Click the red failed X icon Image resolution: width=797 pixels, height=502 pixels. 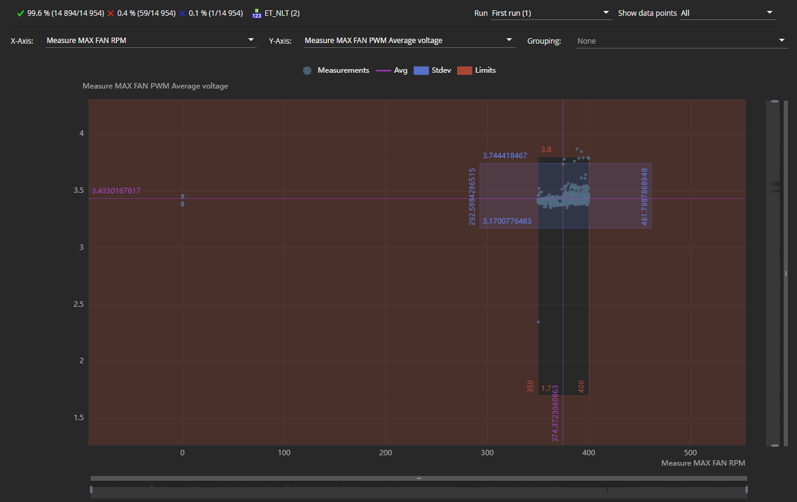110,13
